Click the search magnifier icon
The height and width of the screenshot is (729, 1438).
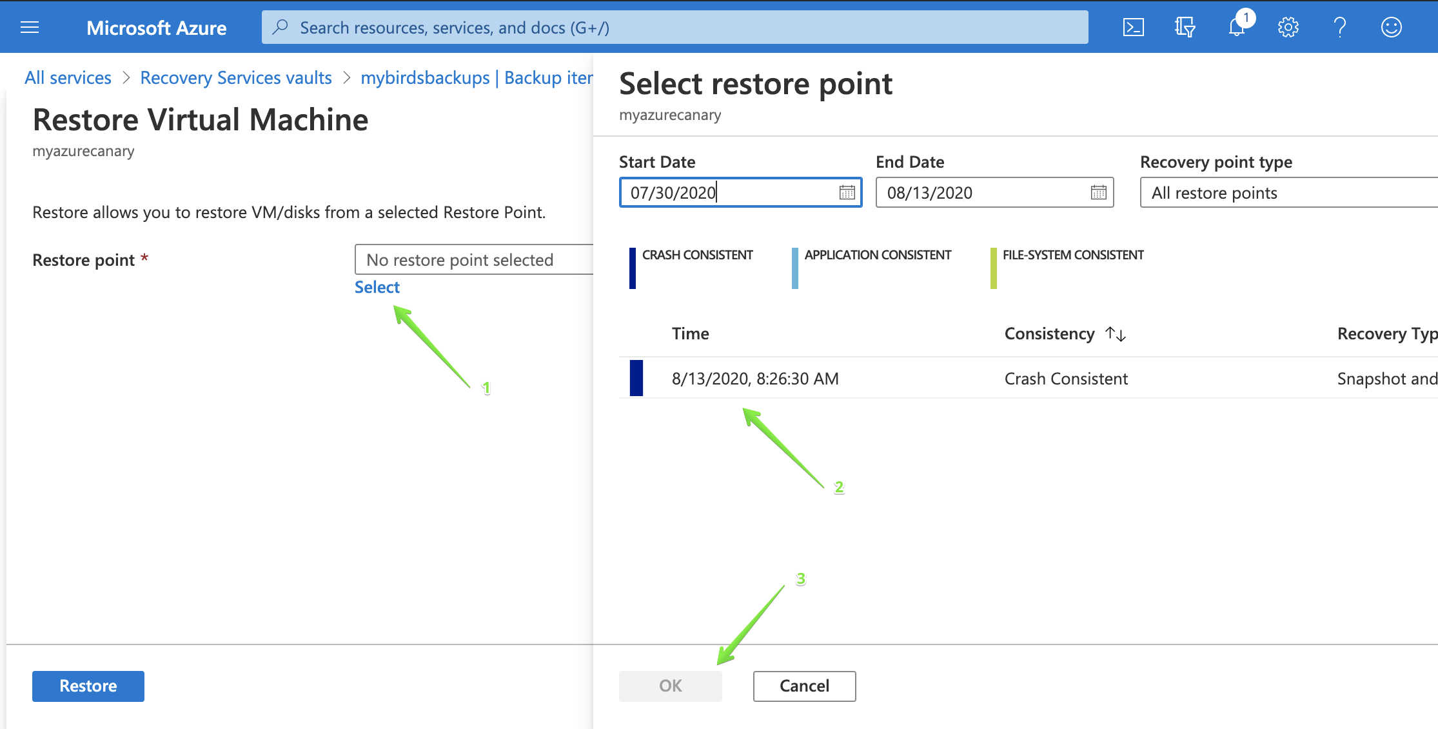click(x=281, y=27)
